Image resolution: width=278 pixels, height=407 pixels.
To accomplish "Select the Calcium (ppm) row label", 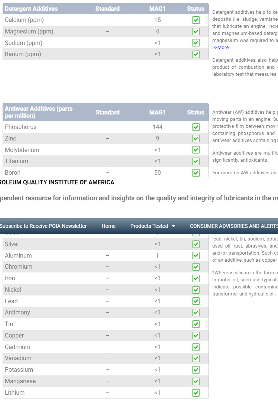I will pyautogui.click(x=24, y=20).
